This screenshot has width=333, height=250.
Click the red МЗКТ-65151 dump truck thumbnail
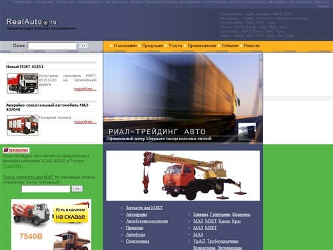(x=23, y=83)
